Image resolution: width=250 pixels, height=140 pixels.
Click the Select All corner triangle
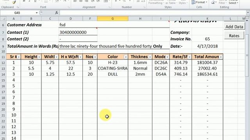click(x=3, y=19)
